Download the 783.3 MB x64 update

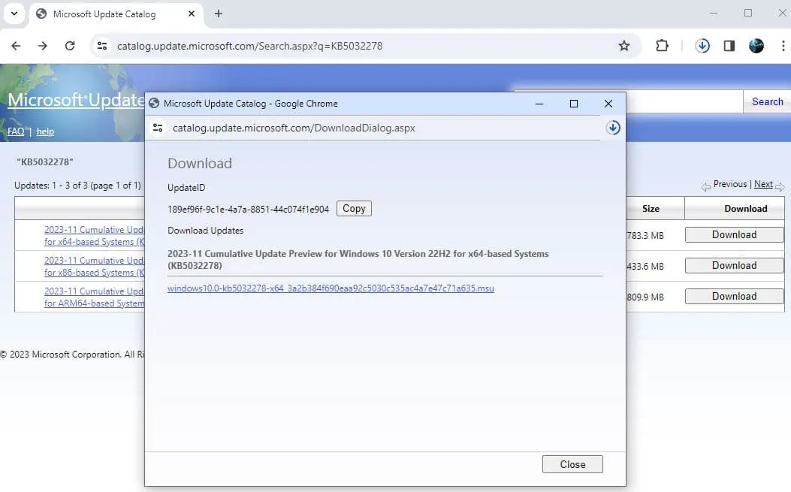click(x=734, y=234)
